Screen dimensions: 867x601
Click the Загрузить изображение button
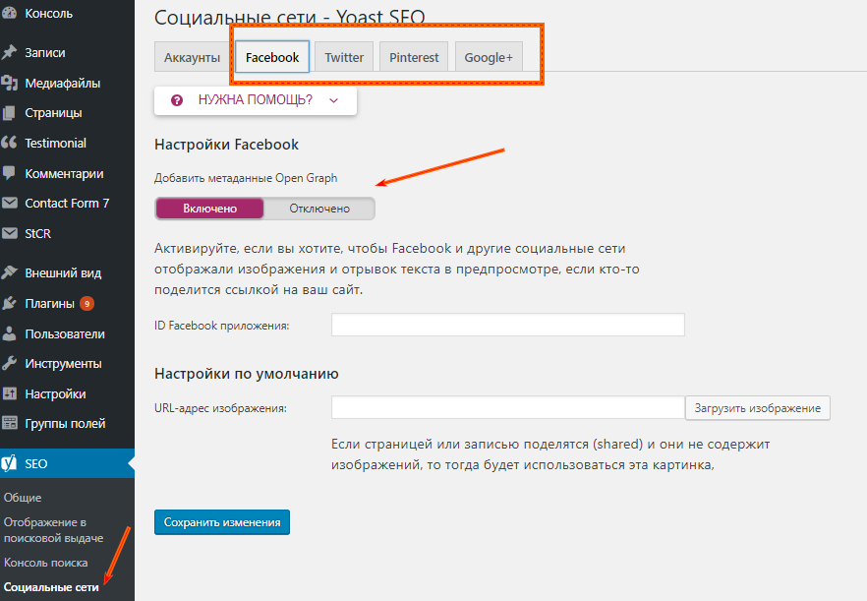(758, 408)
